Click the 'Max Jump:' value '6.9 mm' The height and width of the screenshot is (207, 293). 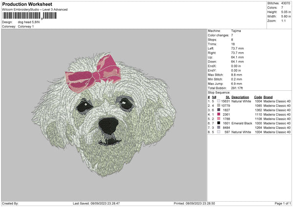(x=236, y=83)
